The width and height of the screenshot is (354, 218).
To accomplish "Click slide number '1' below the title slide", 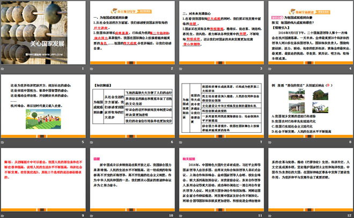I will coord(83,69).
